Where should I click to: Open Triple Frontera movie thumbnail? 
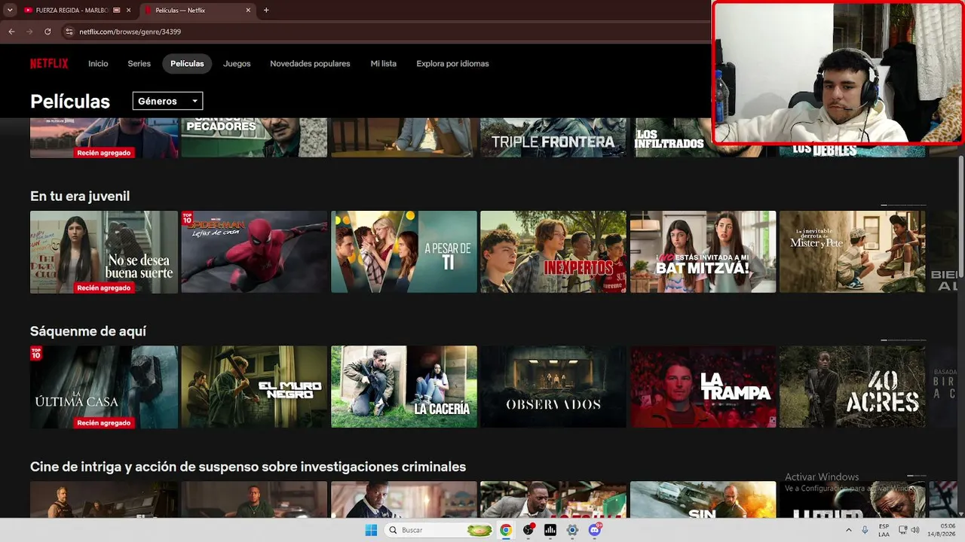point(553,138)
